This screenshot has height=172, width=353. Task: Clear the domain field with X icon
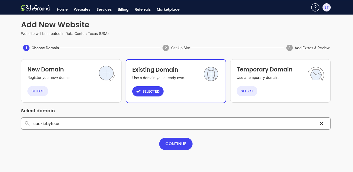(321, 124)
